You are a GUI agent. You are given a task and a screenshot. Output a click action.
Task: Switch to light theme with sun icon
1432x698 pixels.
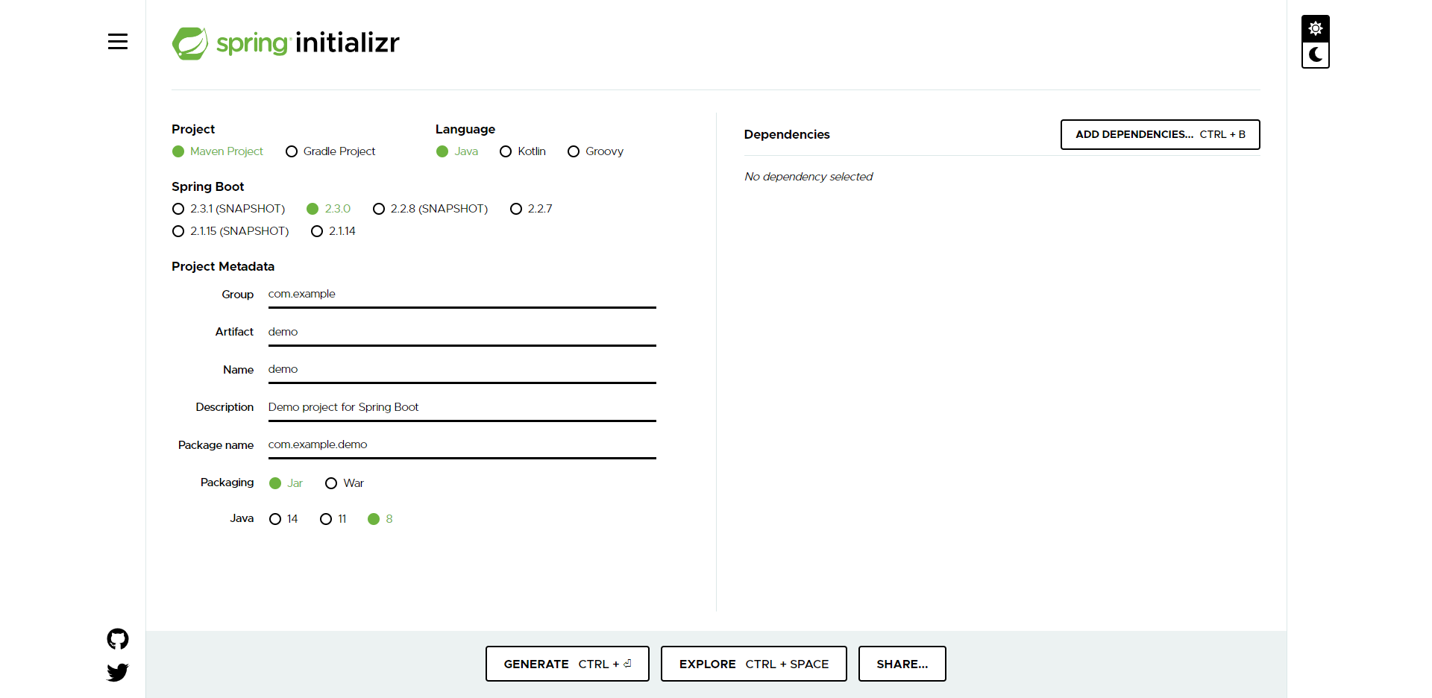1315,28
